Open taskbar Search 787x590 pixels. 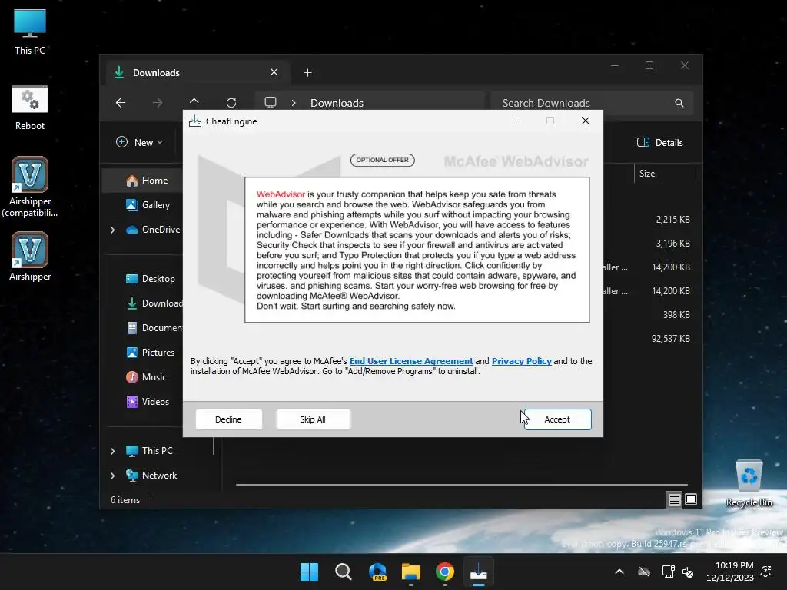pos(344,572)
